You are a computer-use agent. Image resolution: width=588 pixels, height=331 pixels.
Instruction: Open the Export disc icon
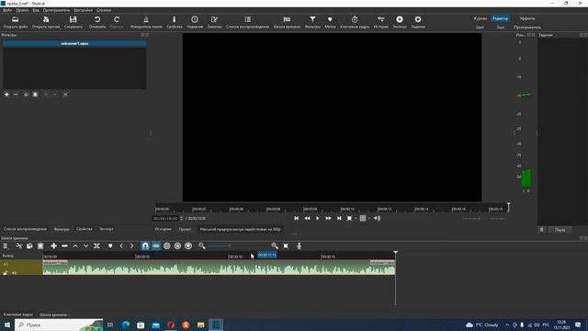(x=400, y=19)
